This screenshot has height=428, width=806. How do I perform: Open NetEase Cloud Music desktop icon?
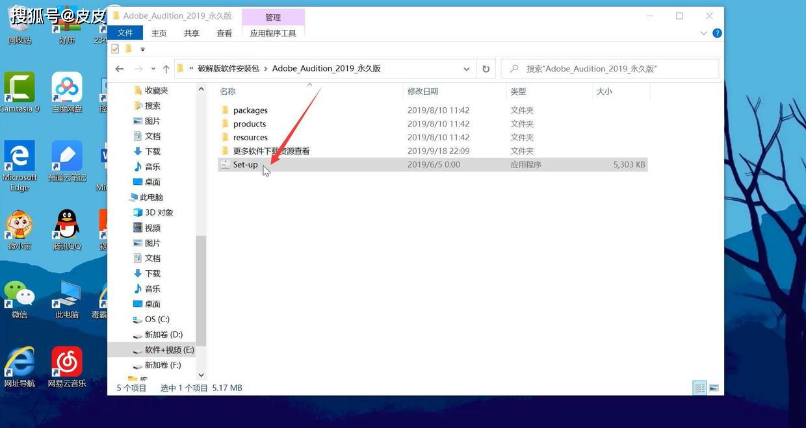click(66, 367)
